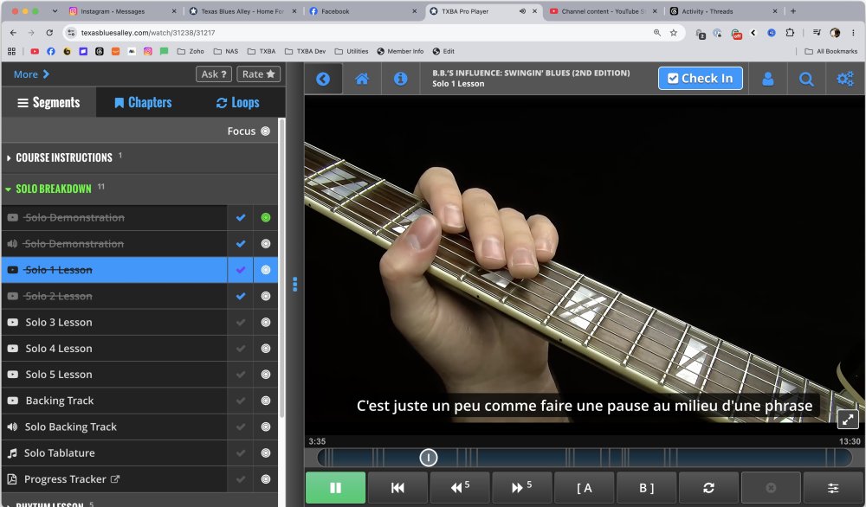Image resolution: width=866 pixels, height=507 pixels.
Task: Open the browser extensions puzzle icon
Action: pos(790,33)
